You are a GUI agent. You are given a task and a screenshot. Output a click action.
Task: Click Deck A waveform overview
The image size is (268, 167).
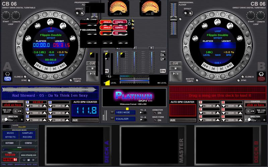pyautogui.click(x=50, y=89)
